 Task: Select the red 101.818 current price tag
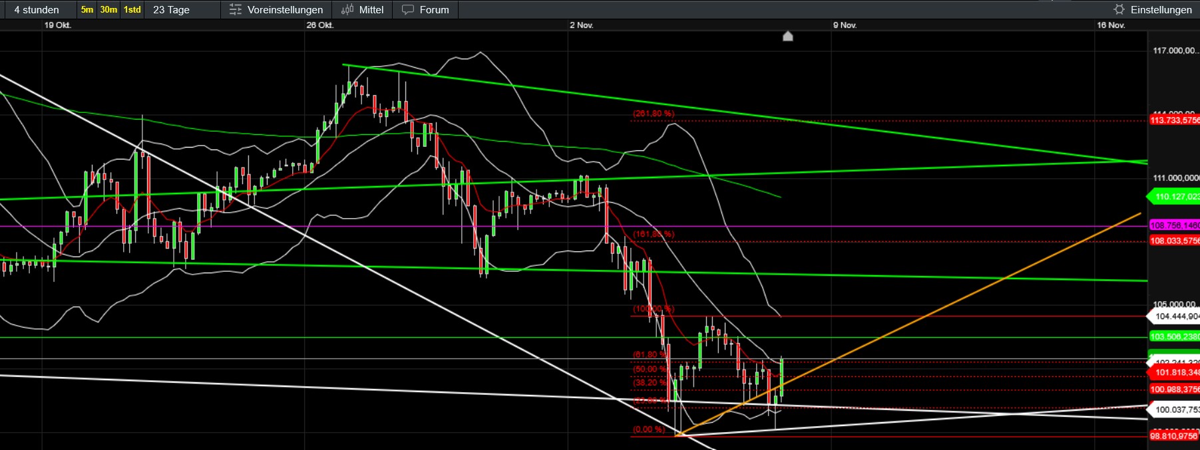coord(1175,372)
